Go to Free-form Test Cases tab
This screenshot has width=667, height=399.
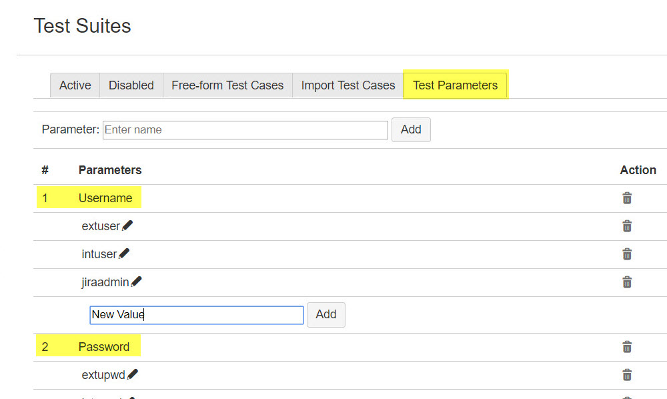(x=227, y=85)
